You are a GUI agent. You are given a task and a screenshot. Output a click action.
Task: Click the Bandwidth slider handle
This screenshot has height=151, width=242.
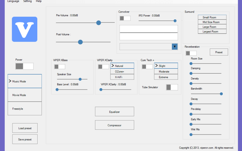coord(221,94)
